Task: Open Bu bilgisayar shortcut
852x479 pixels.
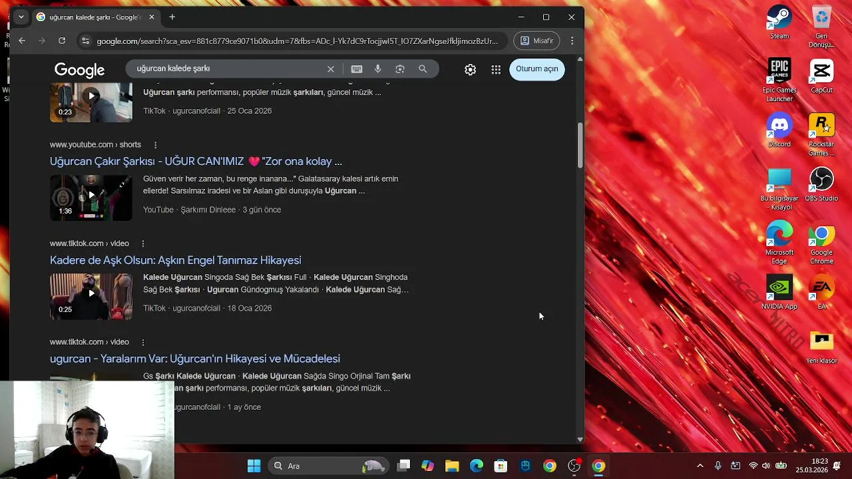Action: pyautogui.click(x=779, y=189)
